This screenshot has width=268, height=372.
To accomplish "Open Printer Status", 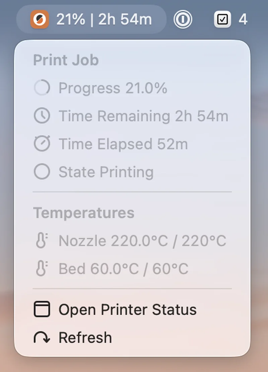I will point(127,309).
